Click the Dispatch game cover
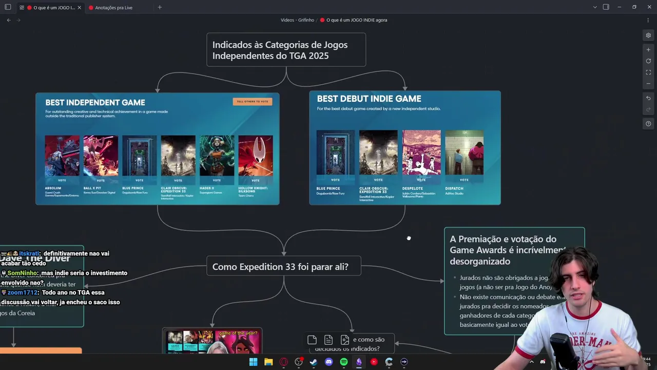The image size is (657, 370). 464,153
